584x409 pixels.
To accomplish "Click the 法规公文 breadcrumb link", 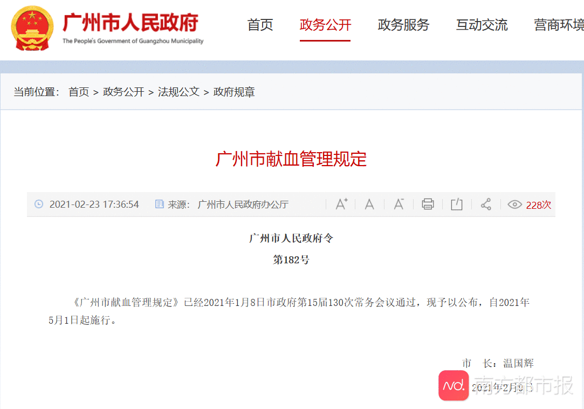I will (x=178, y=92).
